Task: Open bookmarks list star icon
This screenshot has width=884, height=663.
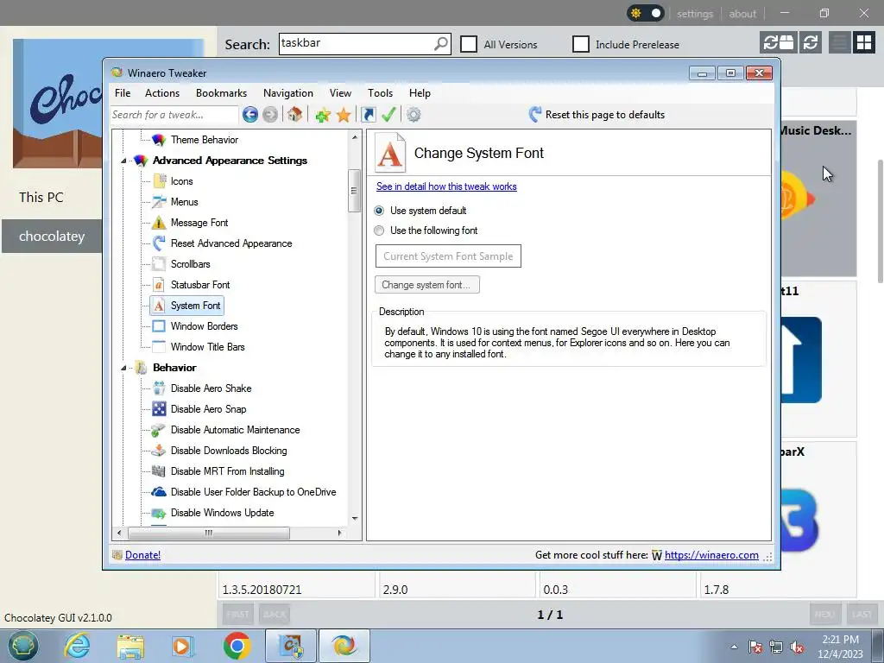Action: (344, 115)
